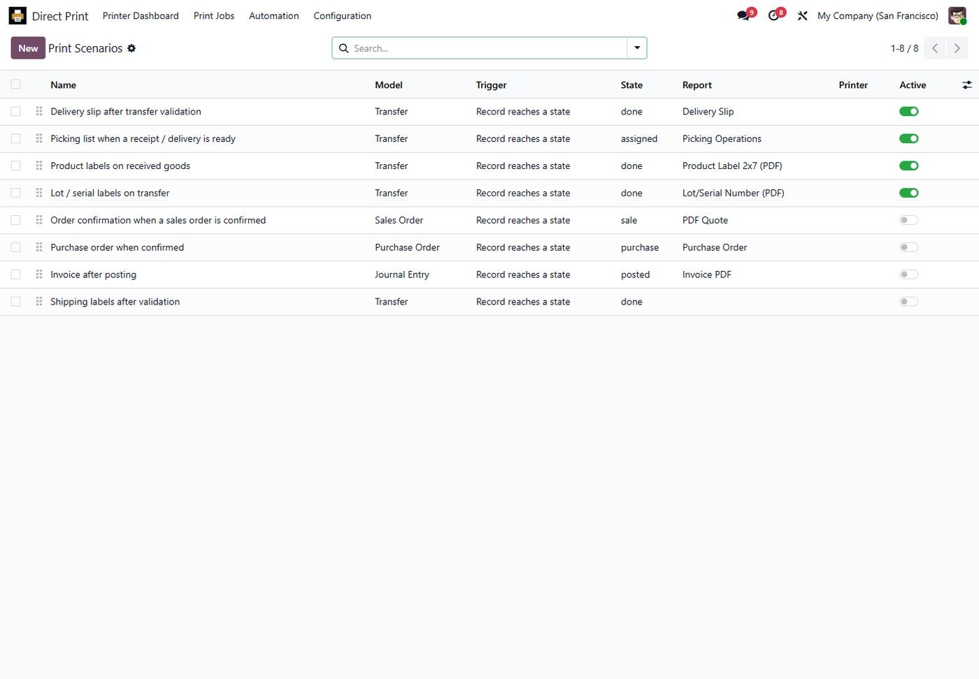The height and width of the screenshot is (679, 979).
Task: Grab the drag handle of Invoice after posting
Action: [x=39, y=275]
